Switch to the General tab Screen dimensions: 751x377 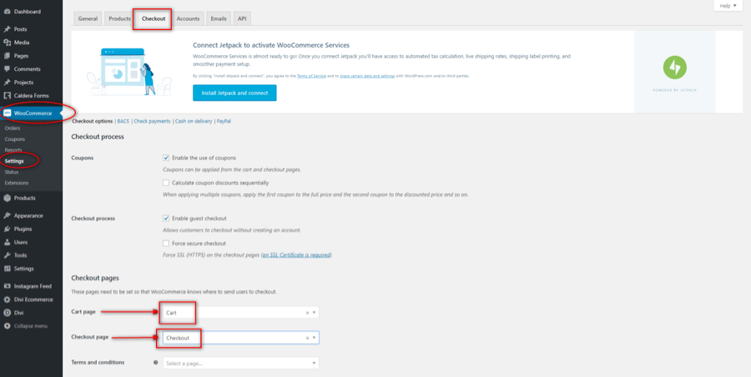pyautogui.click(x=88, y=18)
